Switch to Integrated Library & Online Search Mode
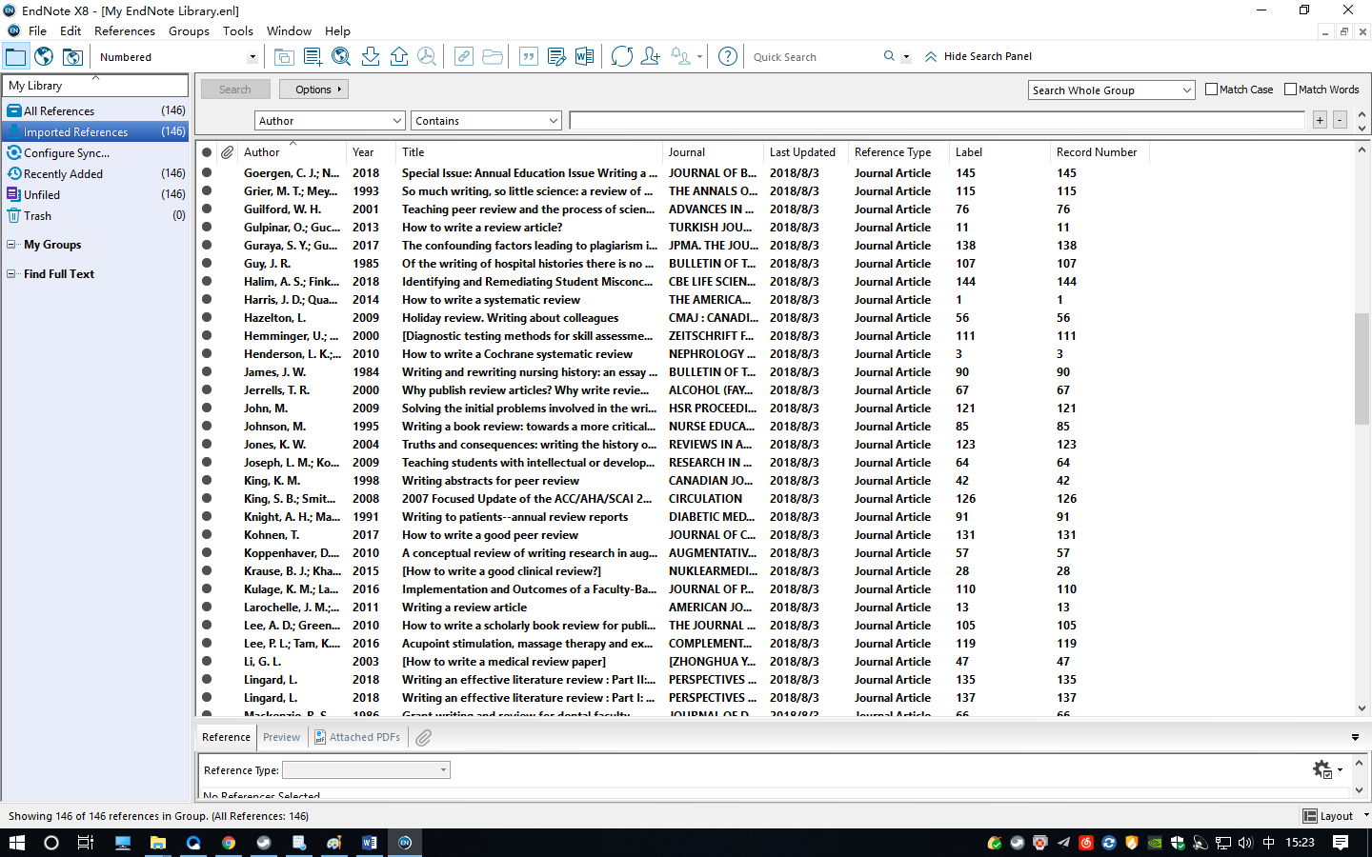This screenshot has height=857, width=1372. tap(72, 56)
